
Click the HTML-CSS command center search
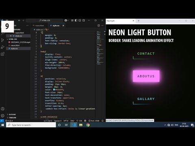click(x=45, y=20)
